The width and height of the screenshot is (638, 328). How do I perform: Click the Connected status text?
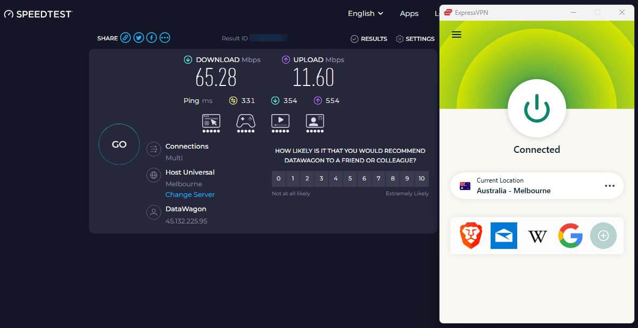coord(537,149)
